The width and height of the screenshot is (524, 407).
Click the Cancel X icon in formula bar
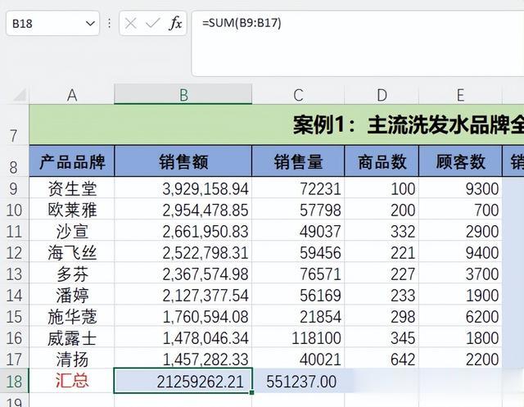(131, 24)
